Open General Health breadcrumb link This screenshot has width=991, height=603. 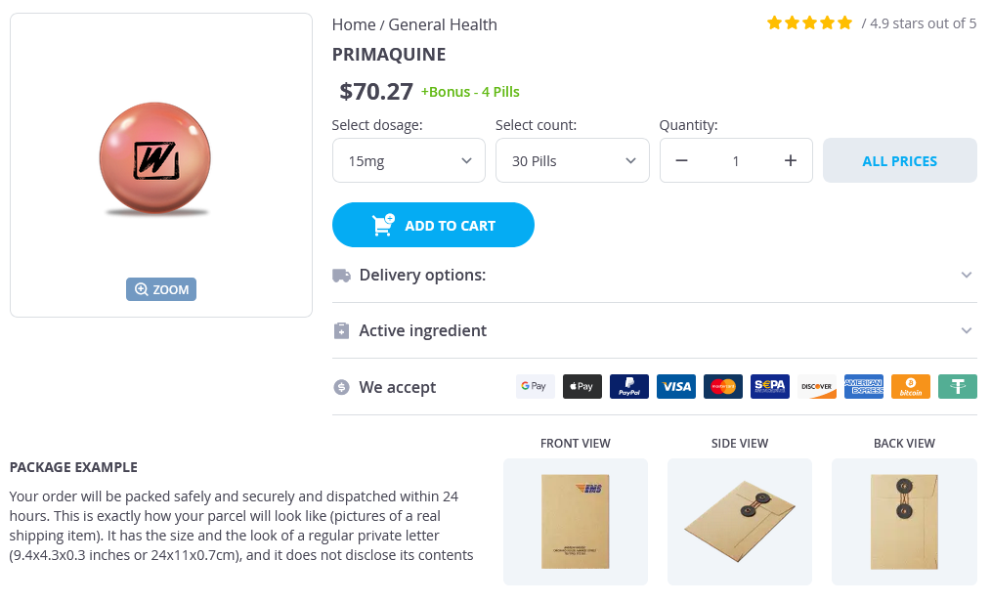point(443,24)
